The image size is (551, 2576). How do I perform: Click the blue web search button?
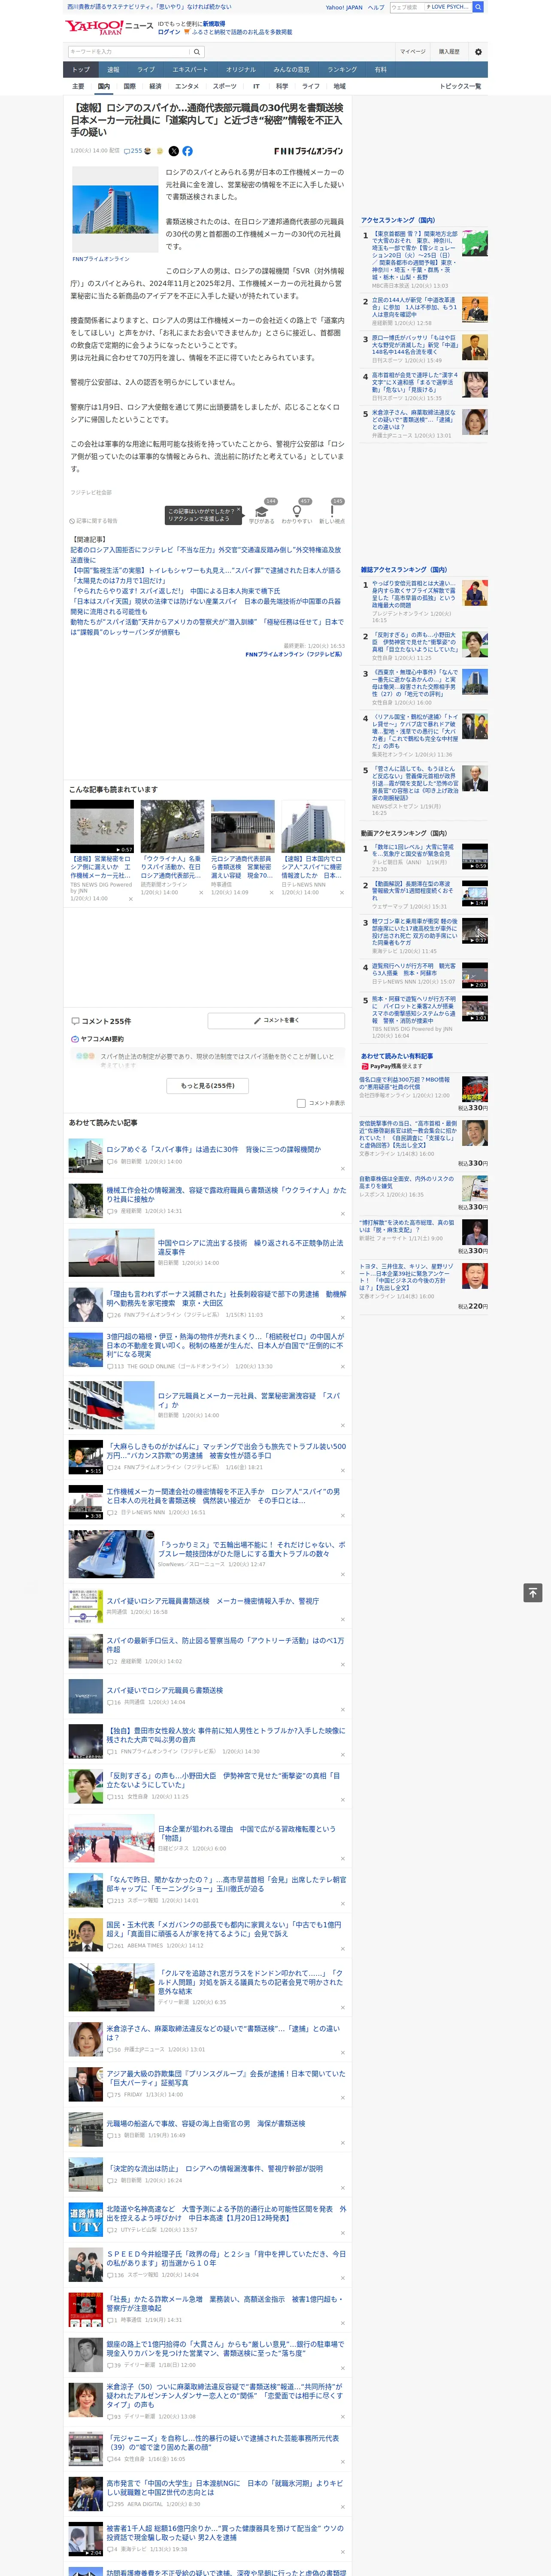click(x=478, y=7)
